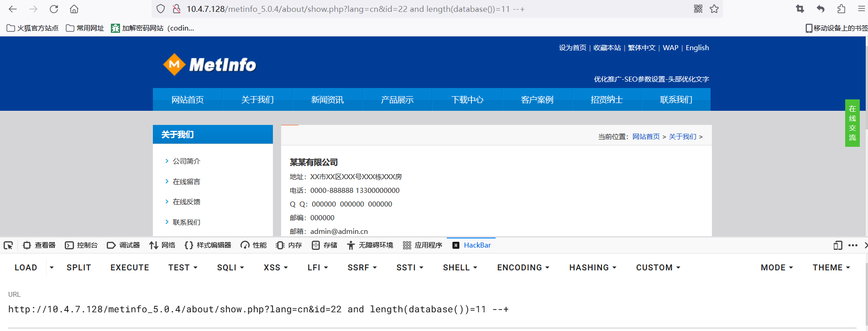The image size is (868, 331).
Task: Open the CUSTOM dropdown menu
Action: click(x=658, y=268)
